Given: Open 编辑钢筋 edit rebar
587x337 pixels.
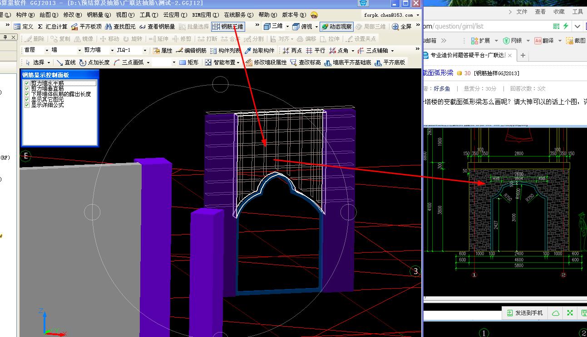Looking at the screenshot, I should 191,50.
